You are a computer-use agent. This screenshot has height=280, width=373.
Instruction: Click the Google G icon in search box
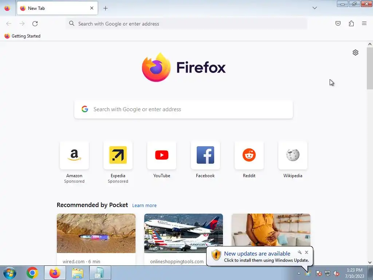pyautogui.click(x=85, y=109)
